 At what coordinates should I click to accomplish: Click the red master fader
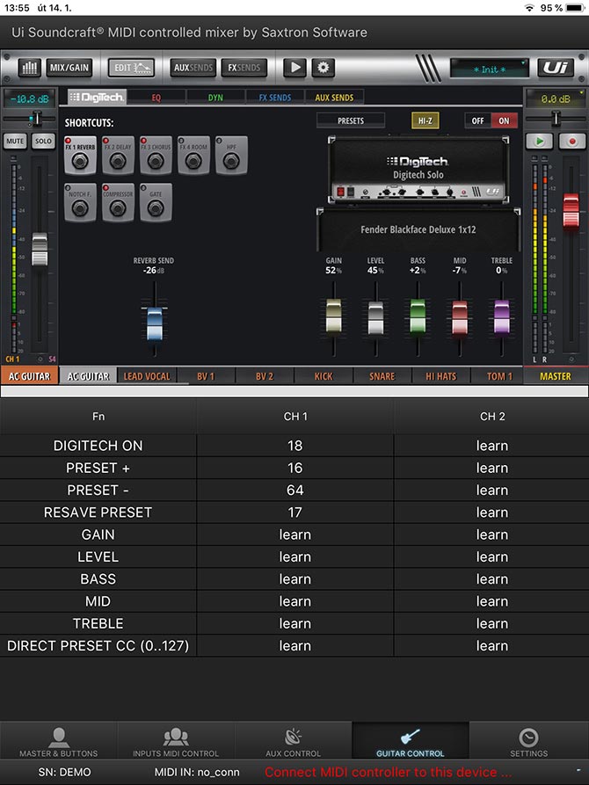click(x=571, y=210)
